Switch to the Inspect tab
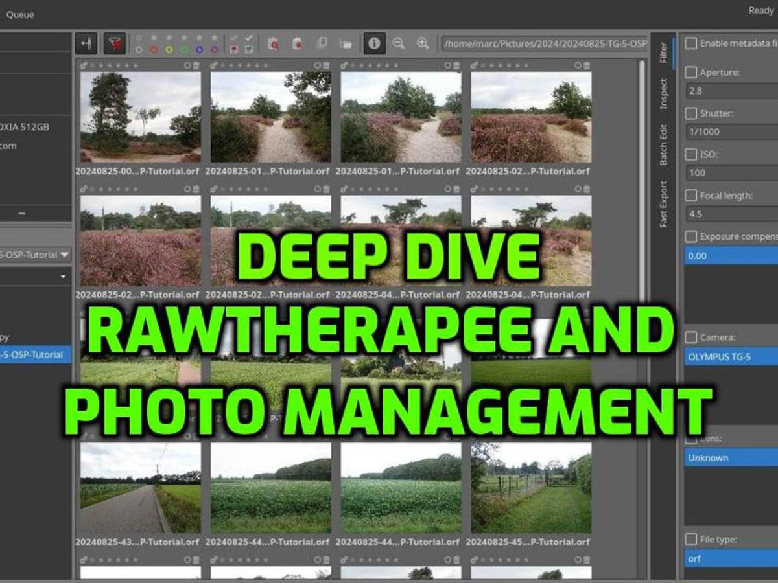The width and height of the screenshot is (778, 583). tap(663, 93)
